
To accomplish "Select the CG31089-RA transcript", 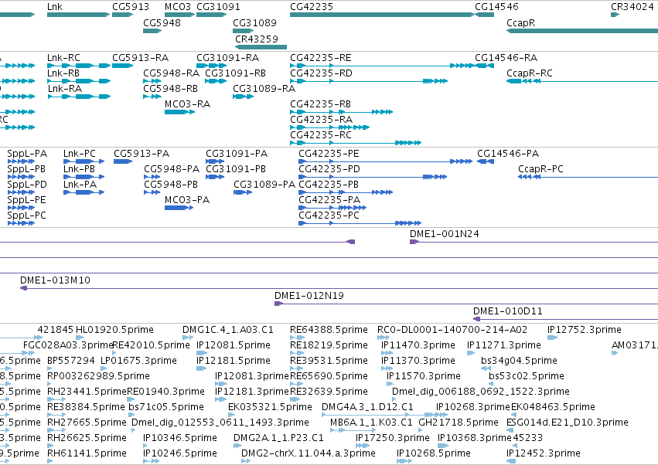I will point(243,97).
